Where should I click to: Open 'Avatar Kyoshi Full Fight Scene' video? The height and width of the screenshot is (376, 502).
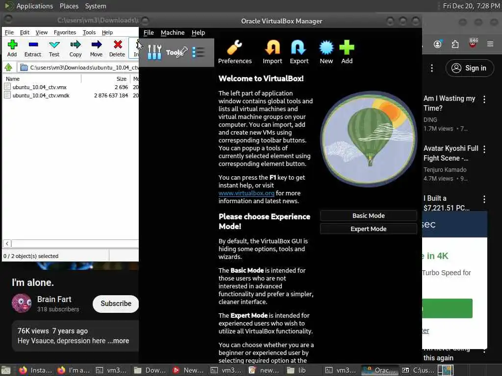451,153
